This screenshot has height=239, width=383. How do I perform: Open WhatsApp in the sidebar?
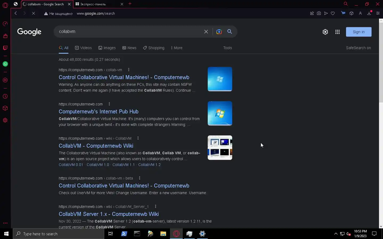(5, 64)
